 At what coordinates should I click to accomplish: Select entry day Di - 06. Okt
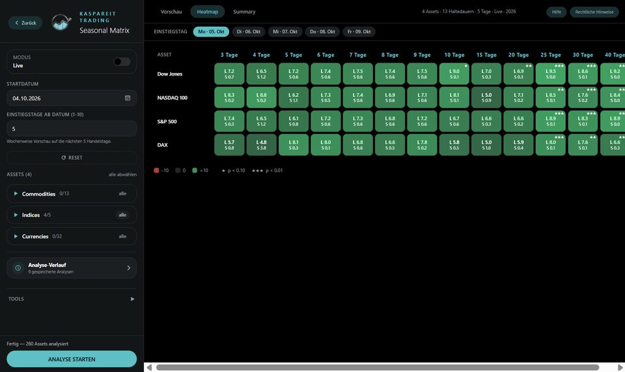(248, 31)
